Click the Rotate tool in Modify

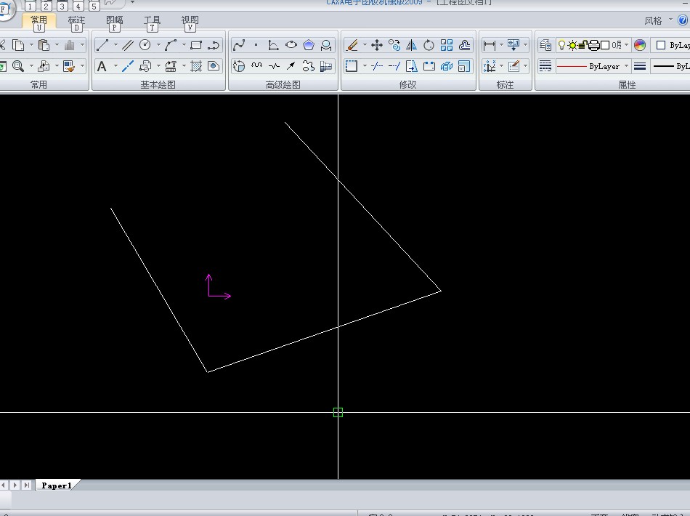(429, 45)
